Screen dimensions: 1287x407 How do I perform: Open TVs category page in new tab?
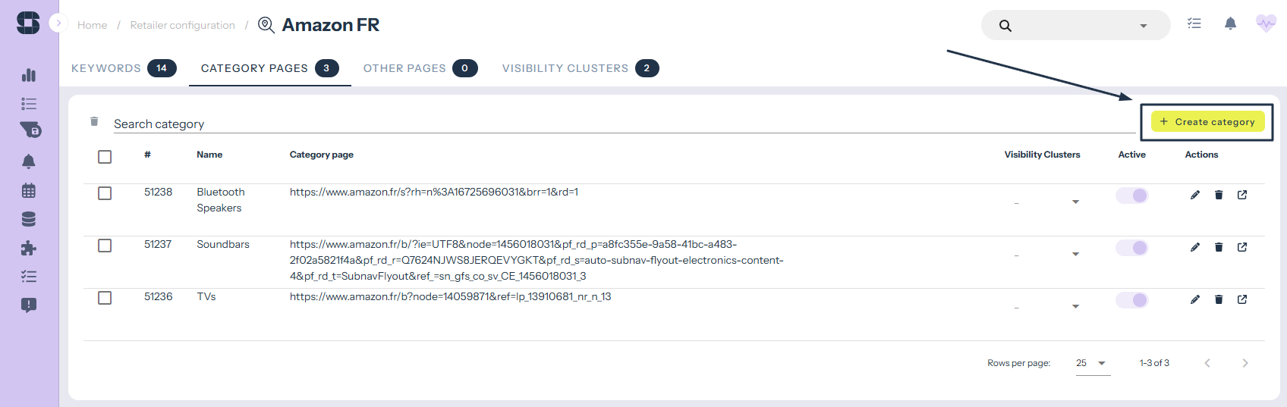(x=1242, y=299)
